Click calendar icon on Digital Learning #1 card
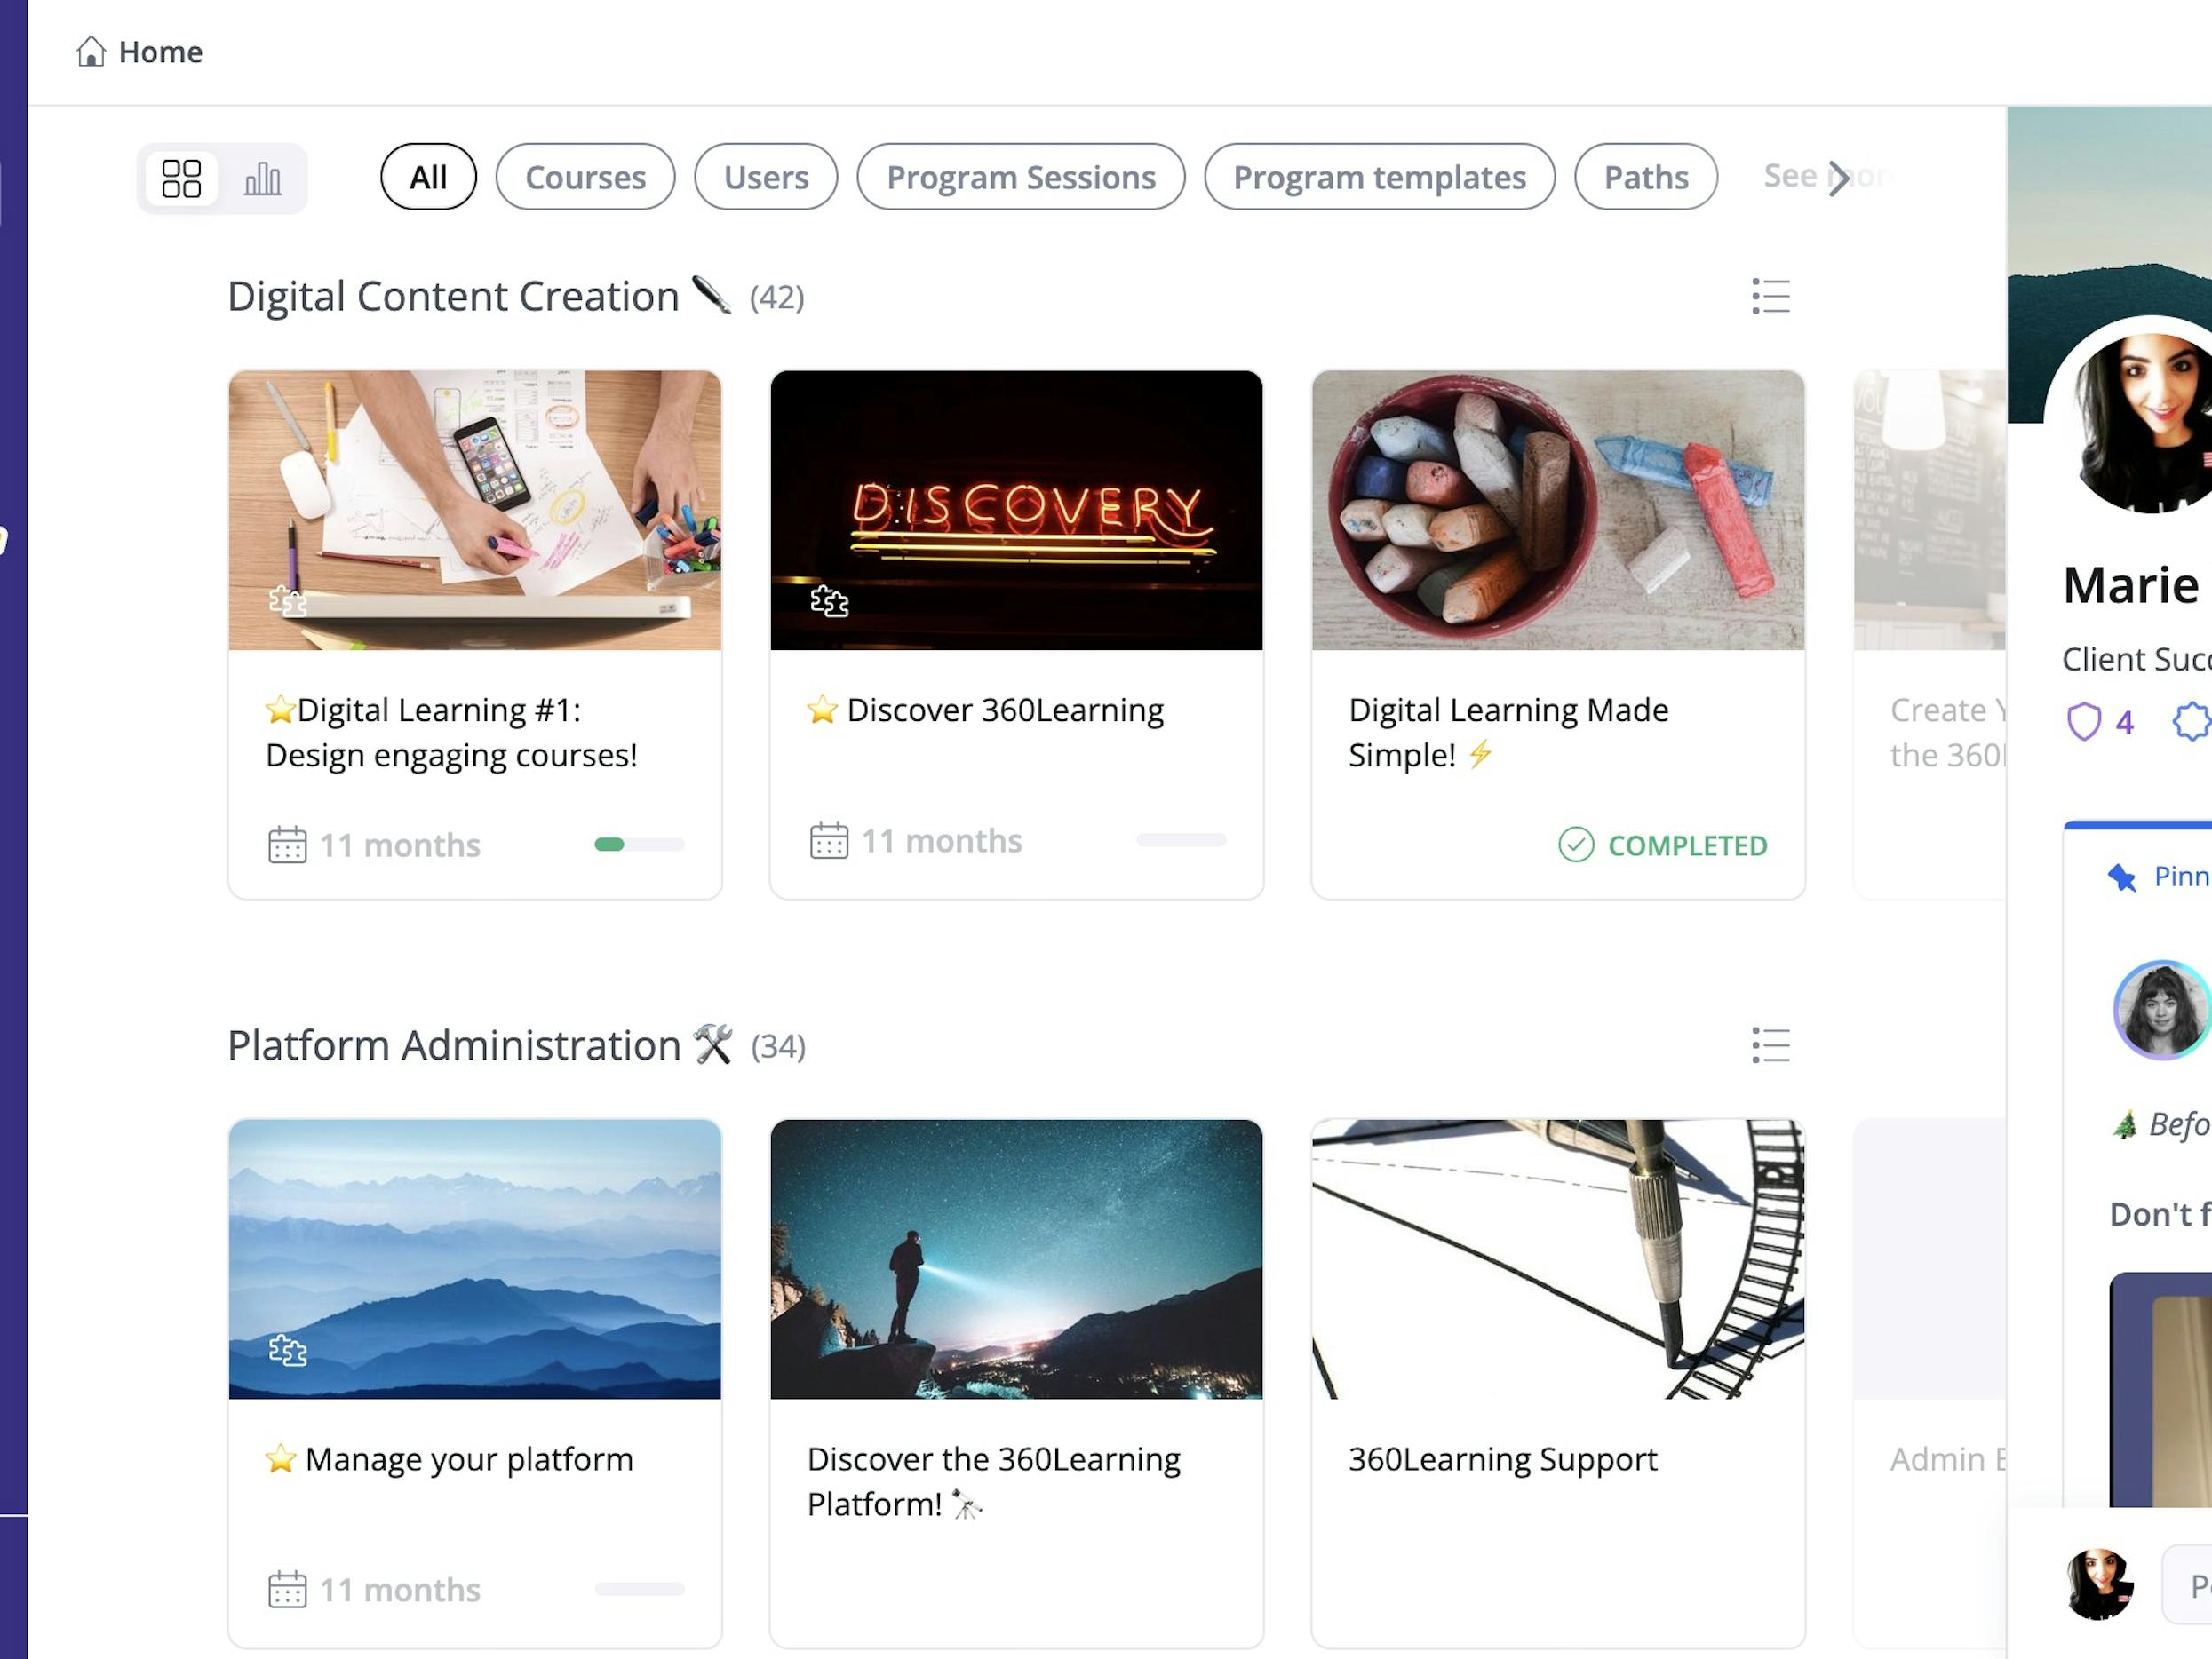Image resolution: width=2212 pixels, height=1659 pixels. (x=287, y=845)
